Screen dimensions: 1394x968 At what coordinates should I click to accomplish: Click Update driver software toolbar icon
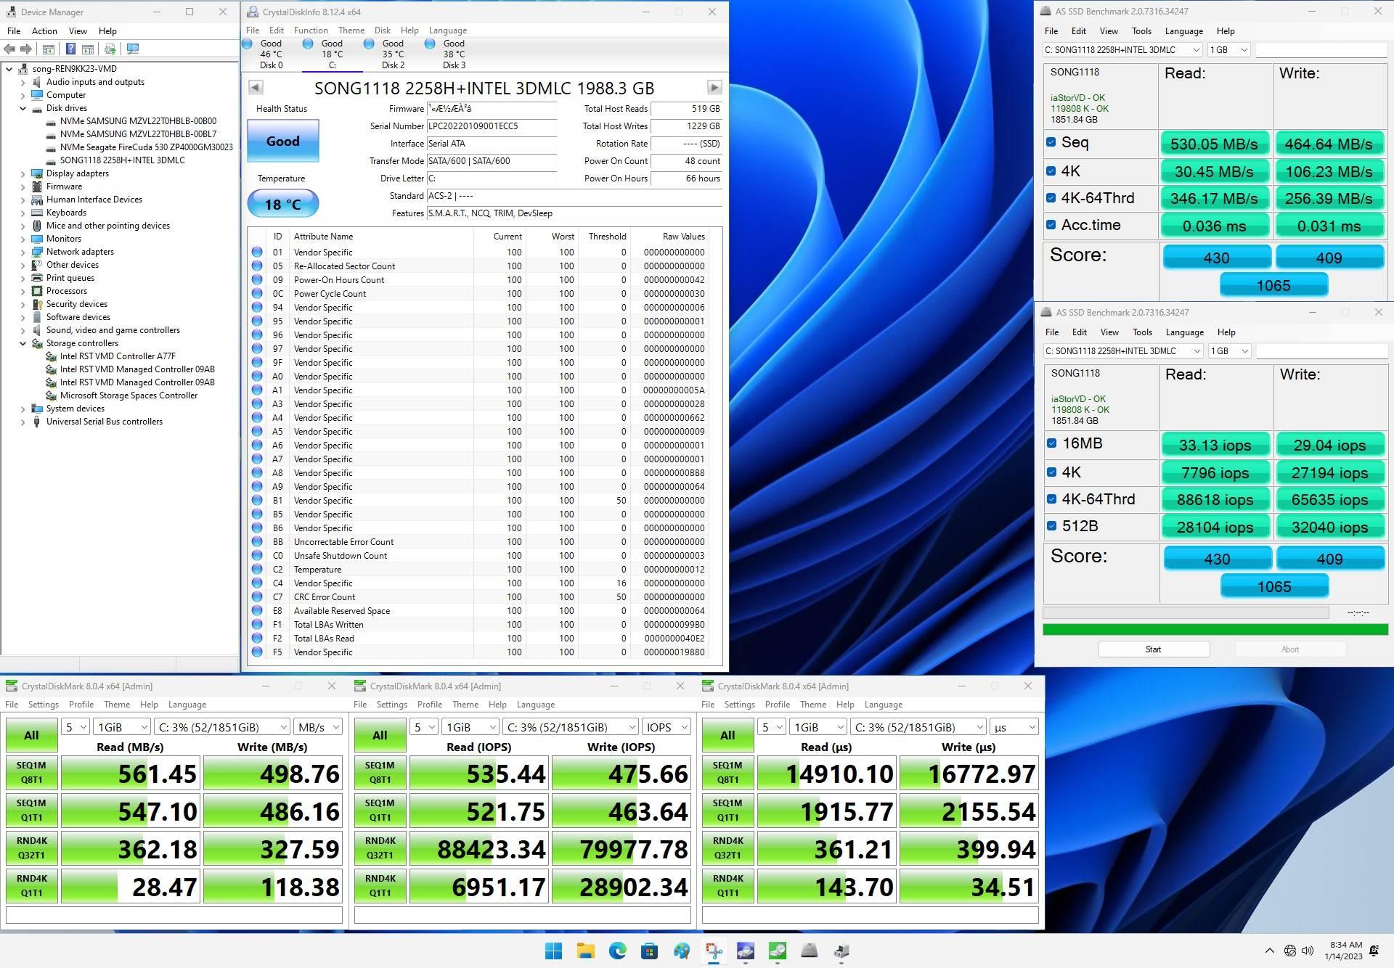tap(110, 49)
